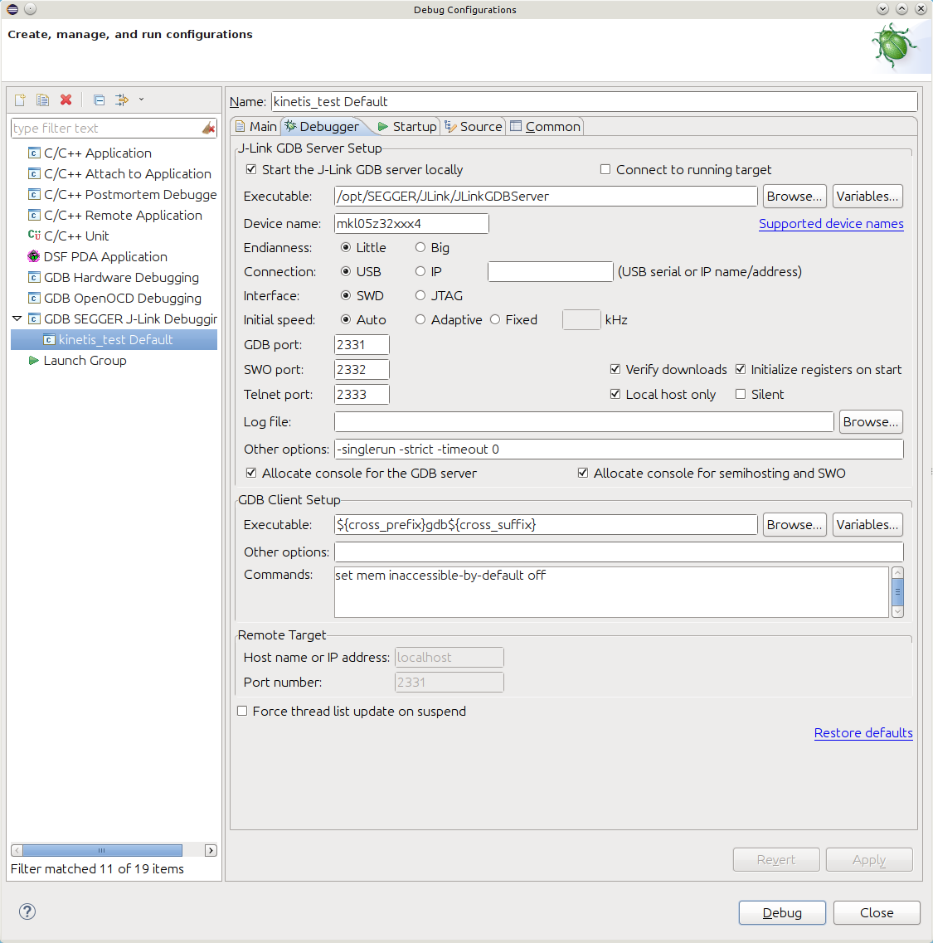Switch to the Main tab

tap(256, 126)
